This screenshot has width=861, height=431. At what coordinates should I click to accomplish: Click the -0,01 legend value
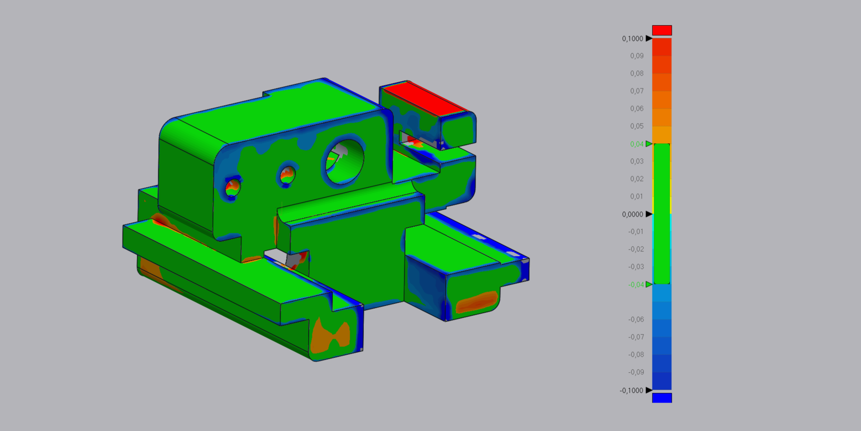point(636,232)
